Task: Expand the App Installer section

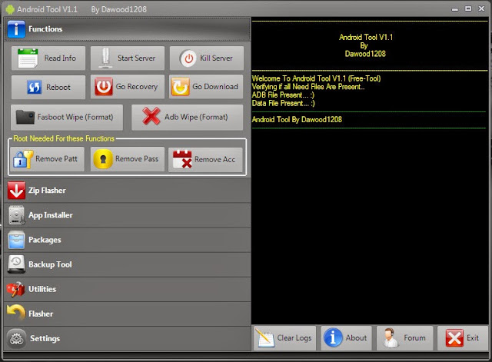Action: coord(128,215)
